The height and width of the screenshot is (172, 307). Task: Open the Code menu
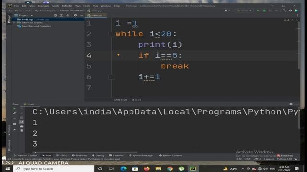coord(56,6)
